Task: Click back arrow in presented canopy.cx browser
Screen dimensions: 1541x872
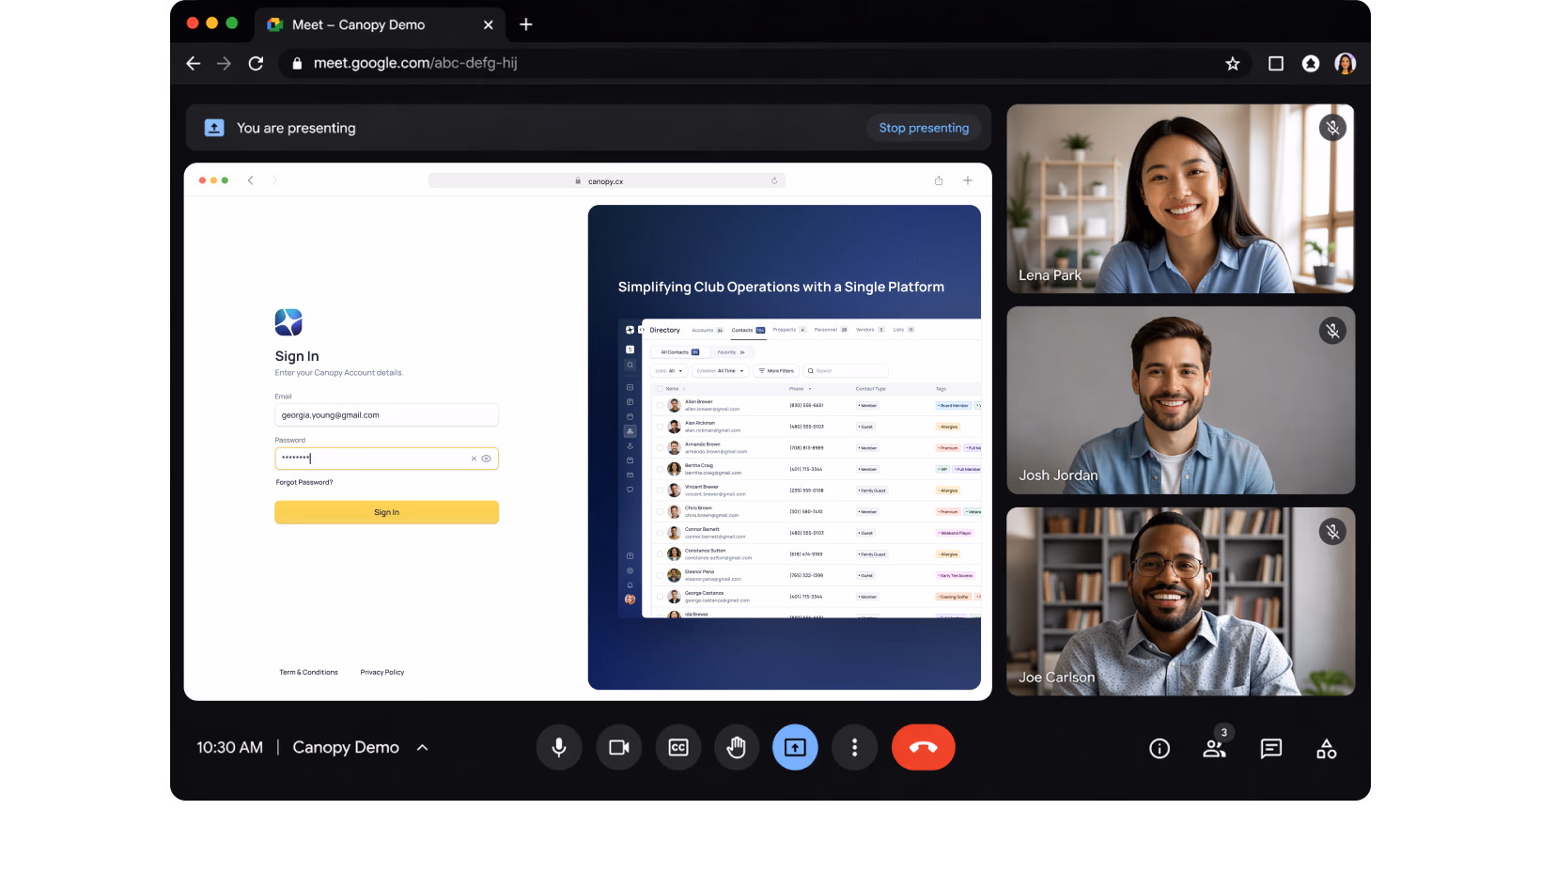Action: [x=251, y=180]
